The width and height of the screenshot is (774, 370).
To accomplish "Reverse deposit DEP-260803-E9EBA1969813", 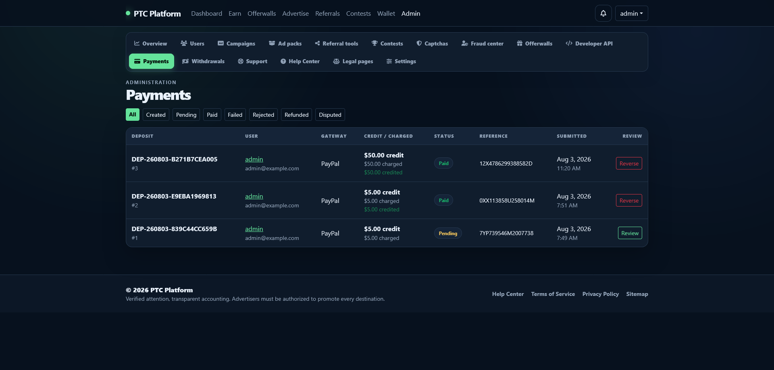I will (629, 200).
